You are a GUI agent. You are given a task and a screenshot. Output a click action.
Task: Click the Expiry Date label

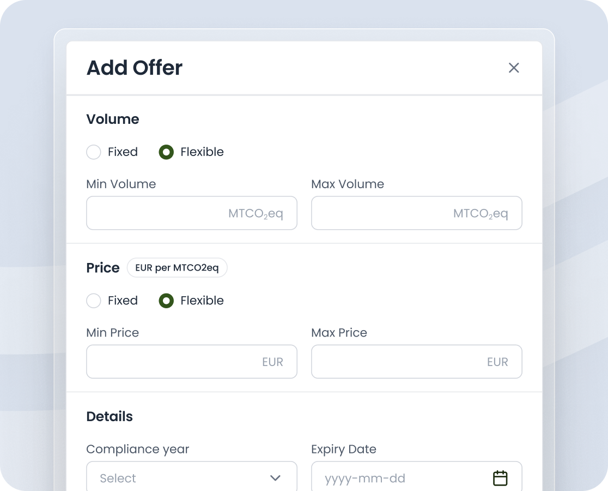344,449
